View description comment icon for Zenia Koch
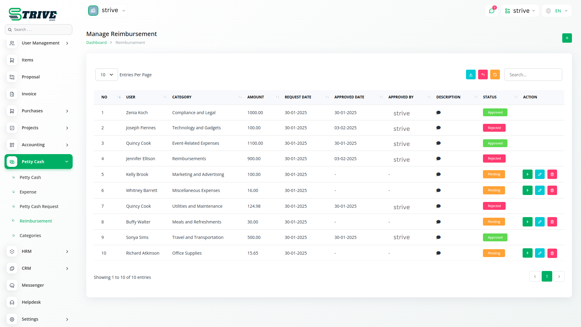 (x=438, y=113)
